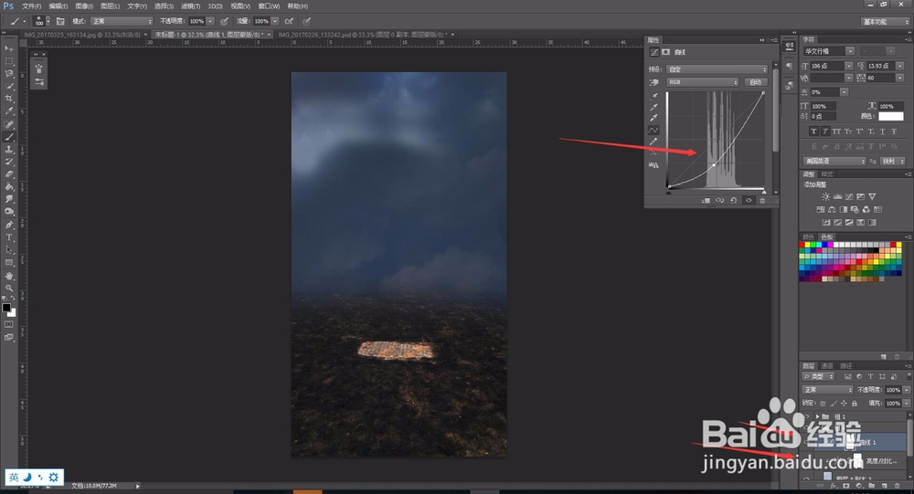Toggle clip-to-layer button in Properties panel
This screenshot has height=494, width=914.
coord(706,200)
